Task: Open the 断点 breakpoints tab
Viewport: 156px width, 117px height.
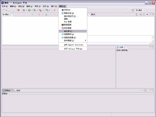Action: pyautogui.click(x=93, y=14)
